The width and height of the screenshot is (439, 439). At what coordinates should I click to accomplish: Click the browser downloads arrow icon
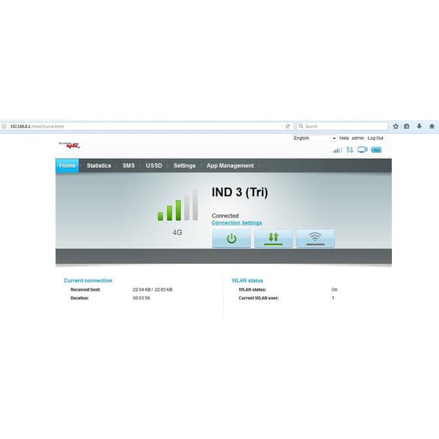click(x=419, y=126)
